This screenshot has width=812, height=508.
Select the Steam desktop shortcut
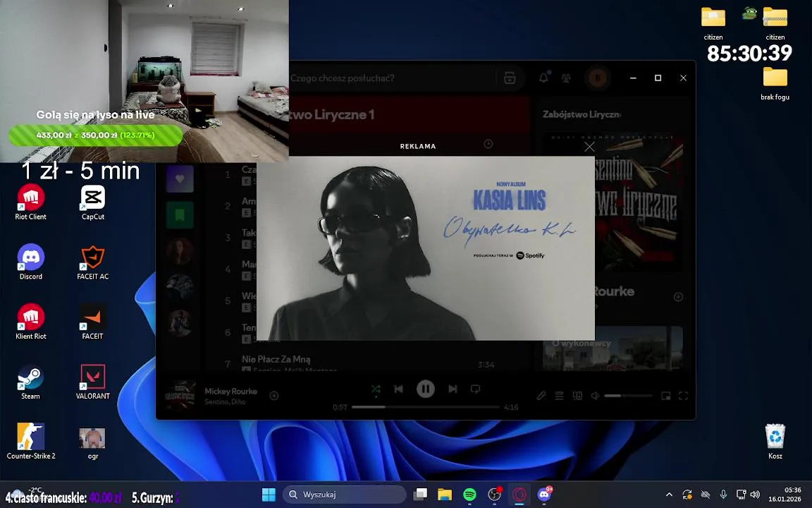click(30, 382)
